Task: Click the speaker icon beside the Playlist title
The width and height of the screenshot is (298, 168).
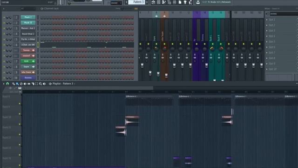Action: click(50, 84)
